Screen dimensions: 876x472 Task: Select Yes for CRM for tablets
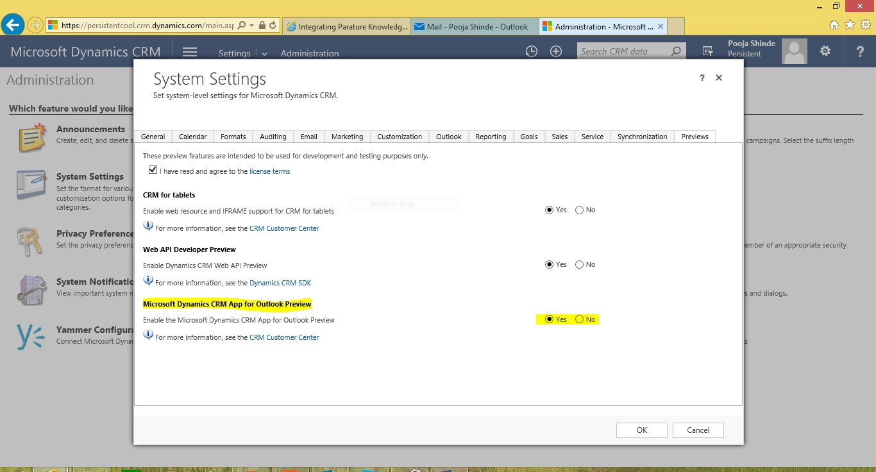[x=549, y=210]
